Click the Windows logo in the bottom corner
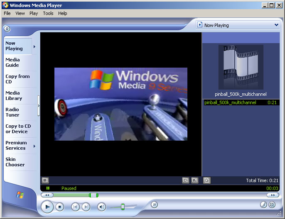The image size is (285, 219). point(20,195)
